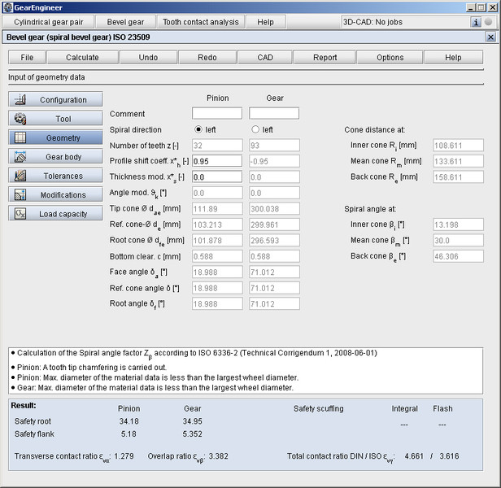This screenshot has width=501, height=488.
Task: Open the Configuration section icon
Action: (20, 100)
